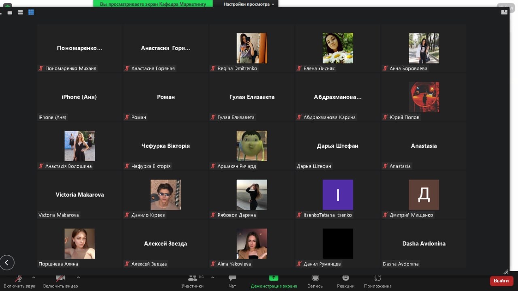
Task: Select the Дарья Штефан participant tile
Action: tap(338, 146)
